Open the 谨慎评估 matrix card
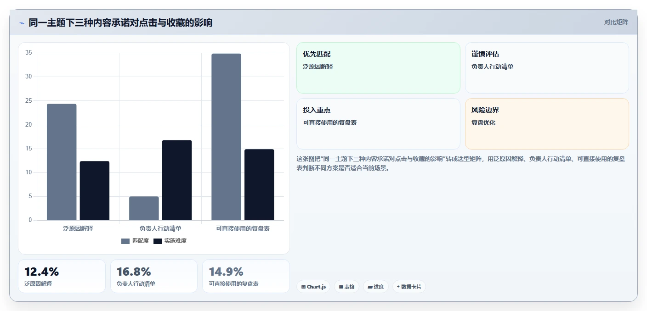The width and height of the screenshot is (647, 311). point(547,68)
